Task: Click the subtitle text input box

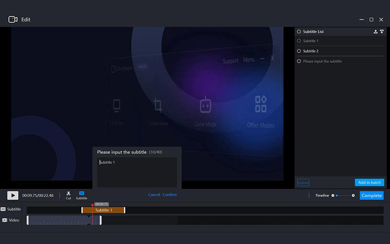Action: [x=137, y=172]
